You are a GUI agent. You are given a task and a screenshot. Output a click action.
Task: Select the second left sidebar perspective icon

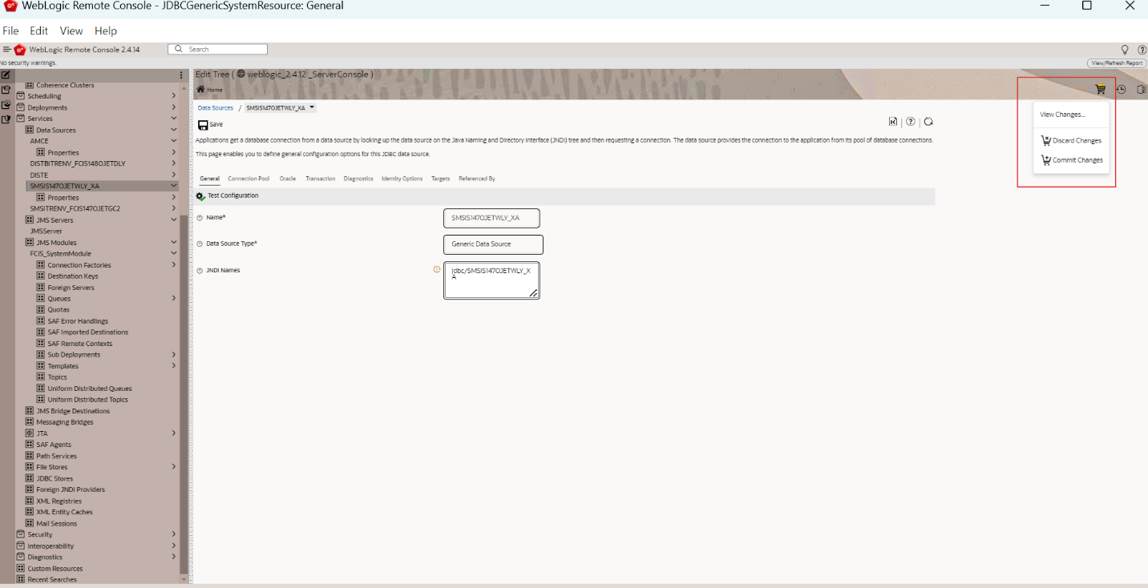coord(6,90)
